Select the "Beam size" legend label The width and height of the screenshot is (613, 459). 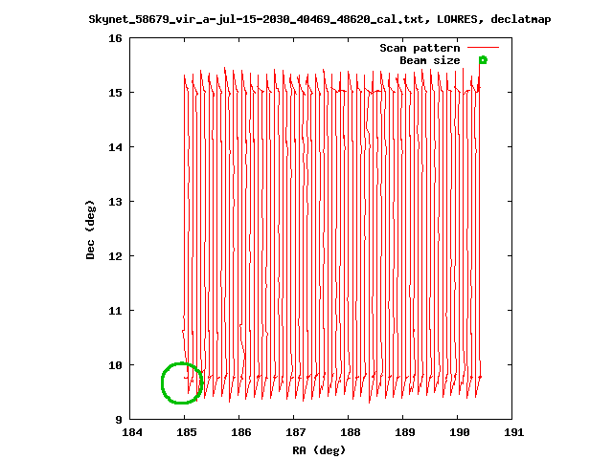[x=430, y=60]
